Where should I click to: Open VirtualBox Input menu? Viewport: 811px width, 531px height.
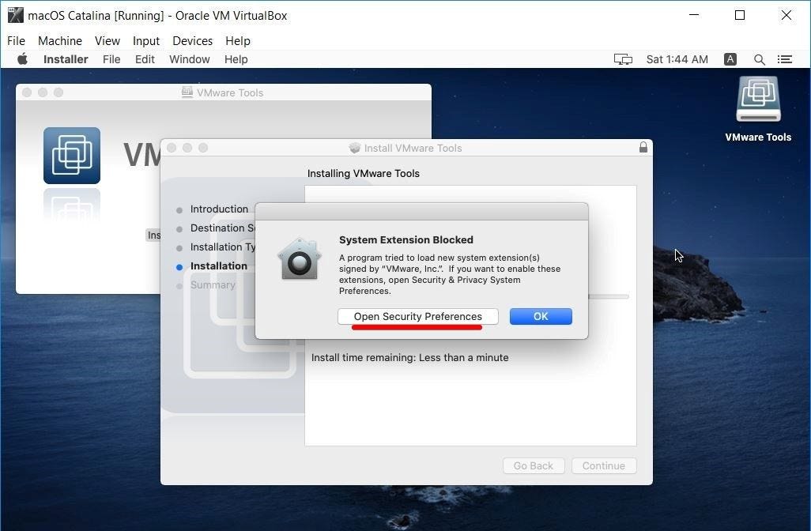click(x=146, y=41)
